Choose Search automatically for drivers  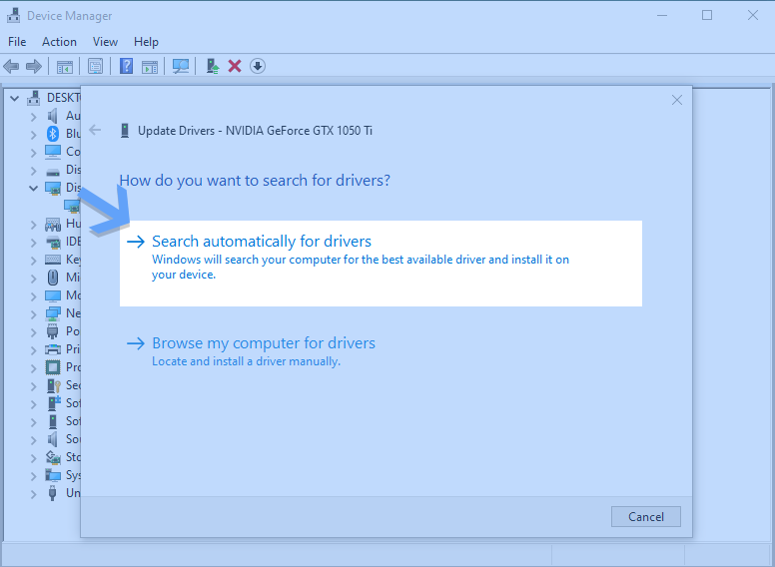(381, 264)
